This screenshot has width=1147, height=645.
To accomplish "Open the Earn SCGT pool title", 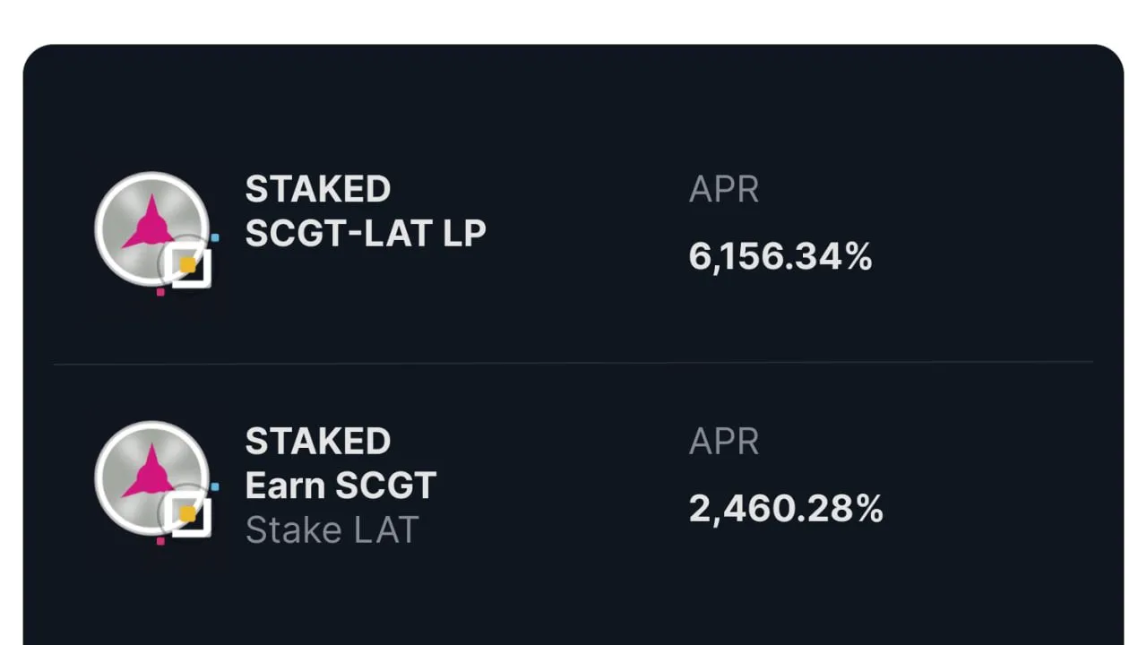I will (341, 486).
